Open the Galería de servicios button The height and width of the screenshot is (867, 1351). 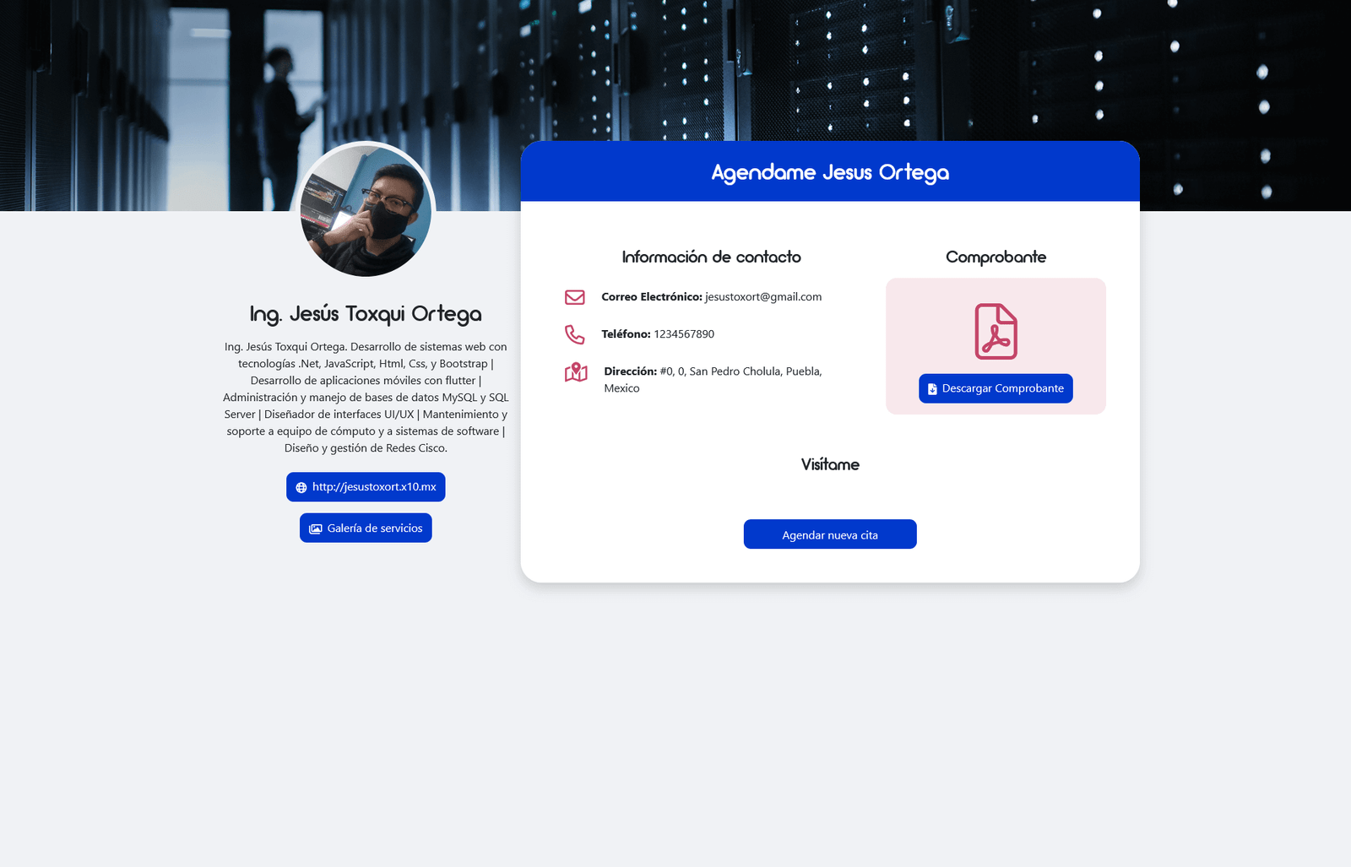[x=374, y=528]
